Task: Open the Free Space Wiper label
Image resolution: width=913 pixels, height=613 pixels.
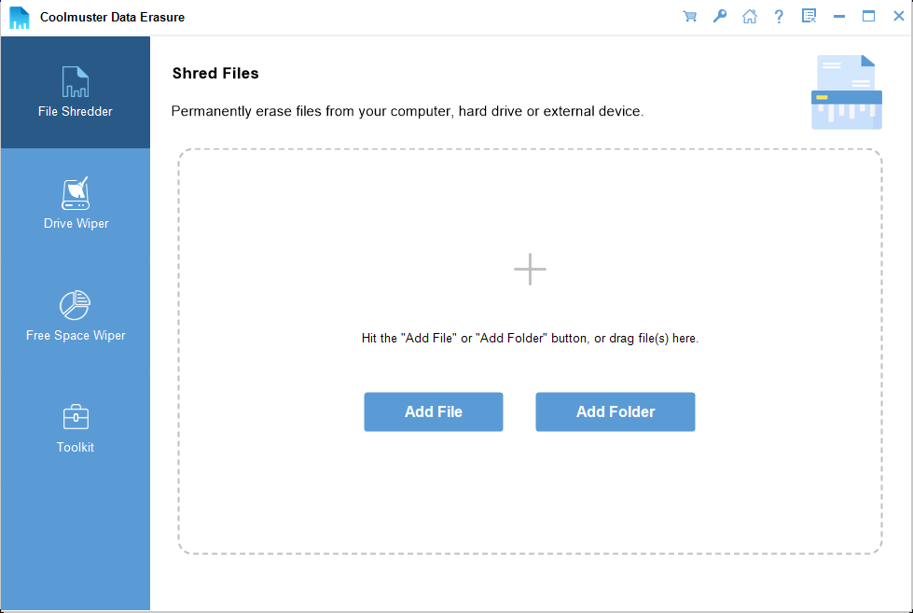Action: point(76,335)
